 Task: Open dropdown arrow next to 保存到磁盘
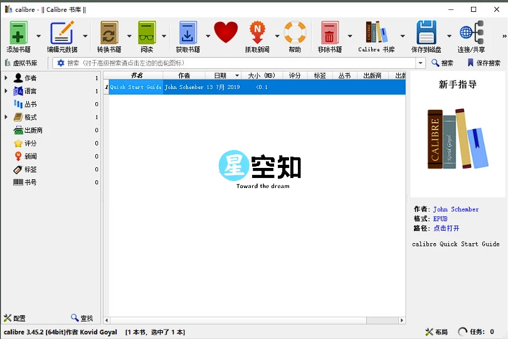tap(449, 36)
